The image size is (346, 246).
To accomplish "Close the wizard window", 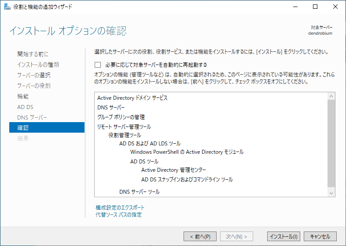I will click(335, 7).
